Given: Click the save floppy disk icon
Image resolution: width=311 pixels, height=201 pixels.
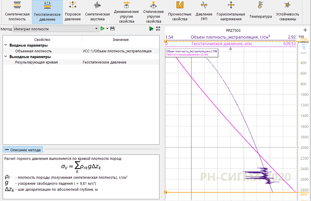Looking at the screenshot, I should 112,29.
